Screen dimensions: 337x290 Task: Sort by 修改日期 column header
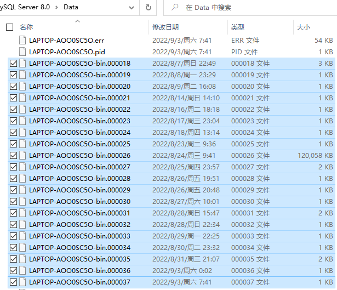165,27
